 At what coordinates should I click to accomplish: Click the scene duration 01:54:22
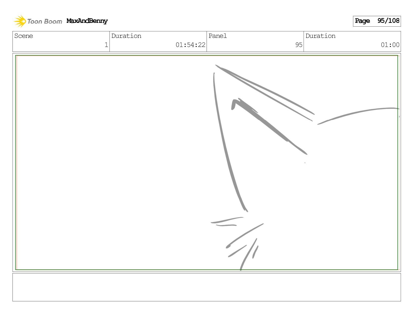190,45
